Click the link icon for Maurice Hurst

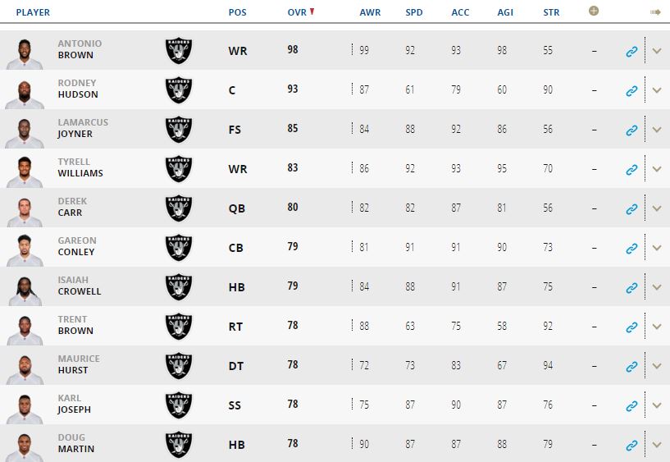631,366
